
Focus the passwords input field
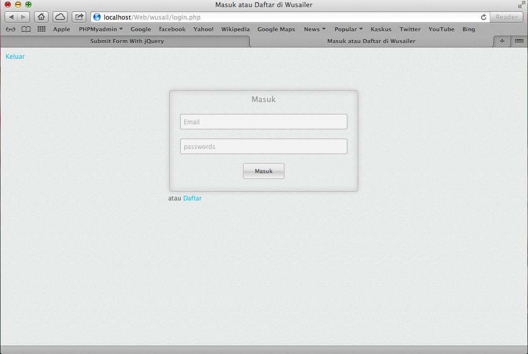[x=264, y=146]
